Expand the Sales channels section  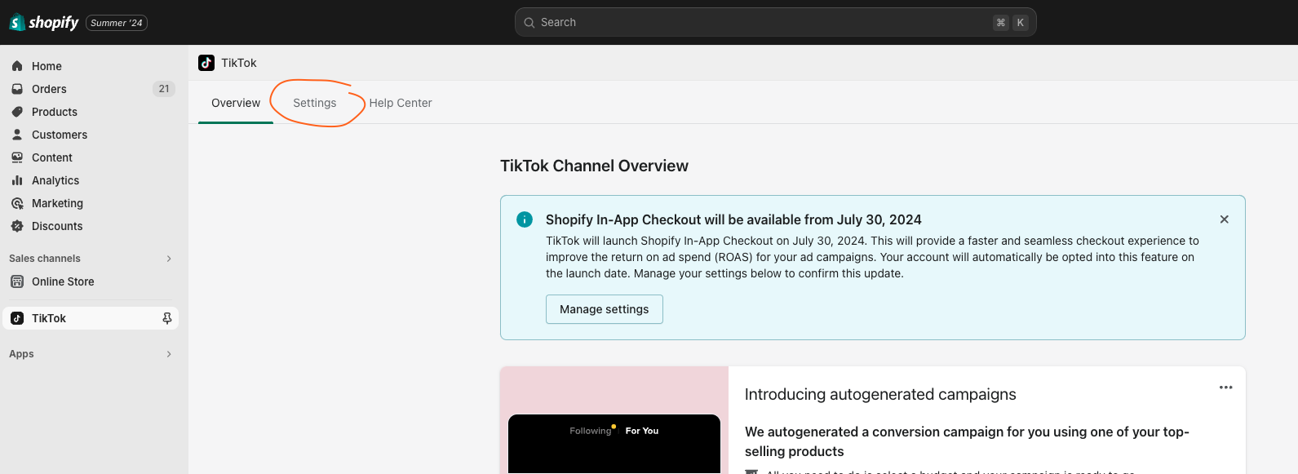pyautogui.click(x=169, y=259)
